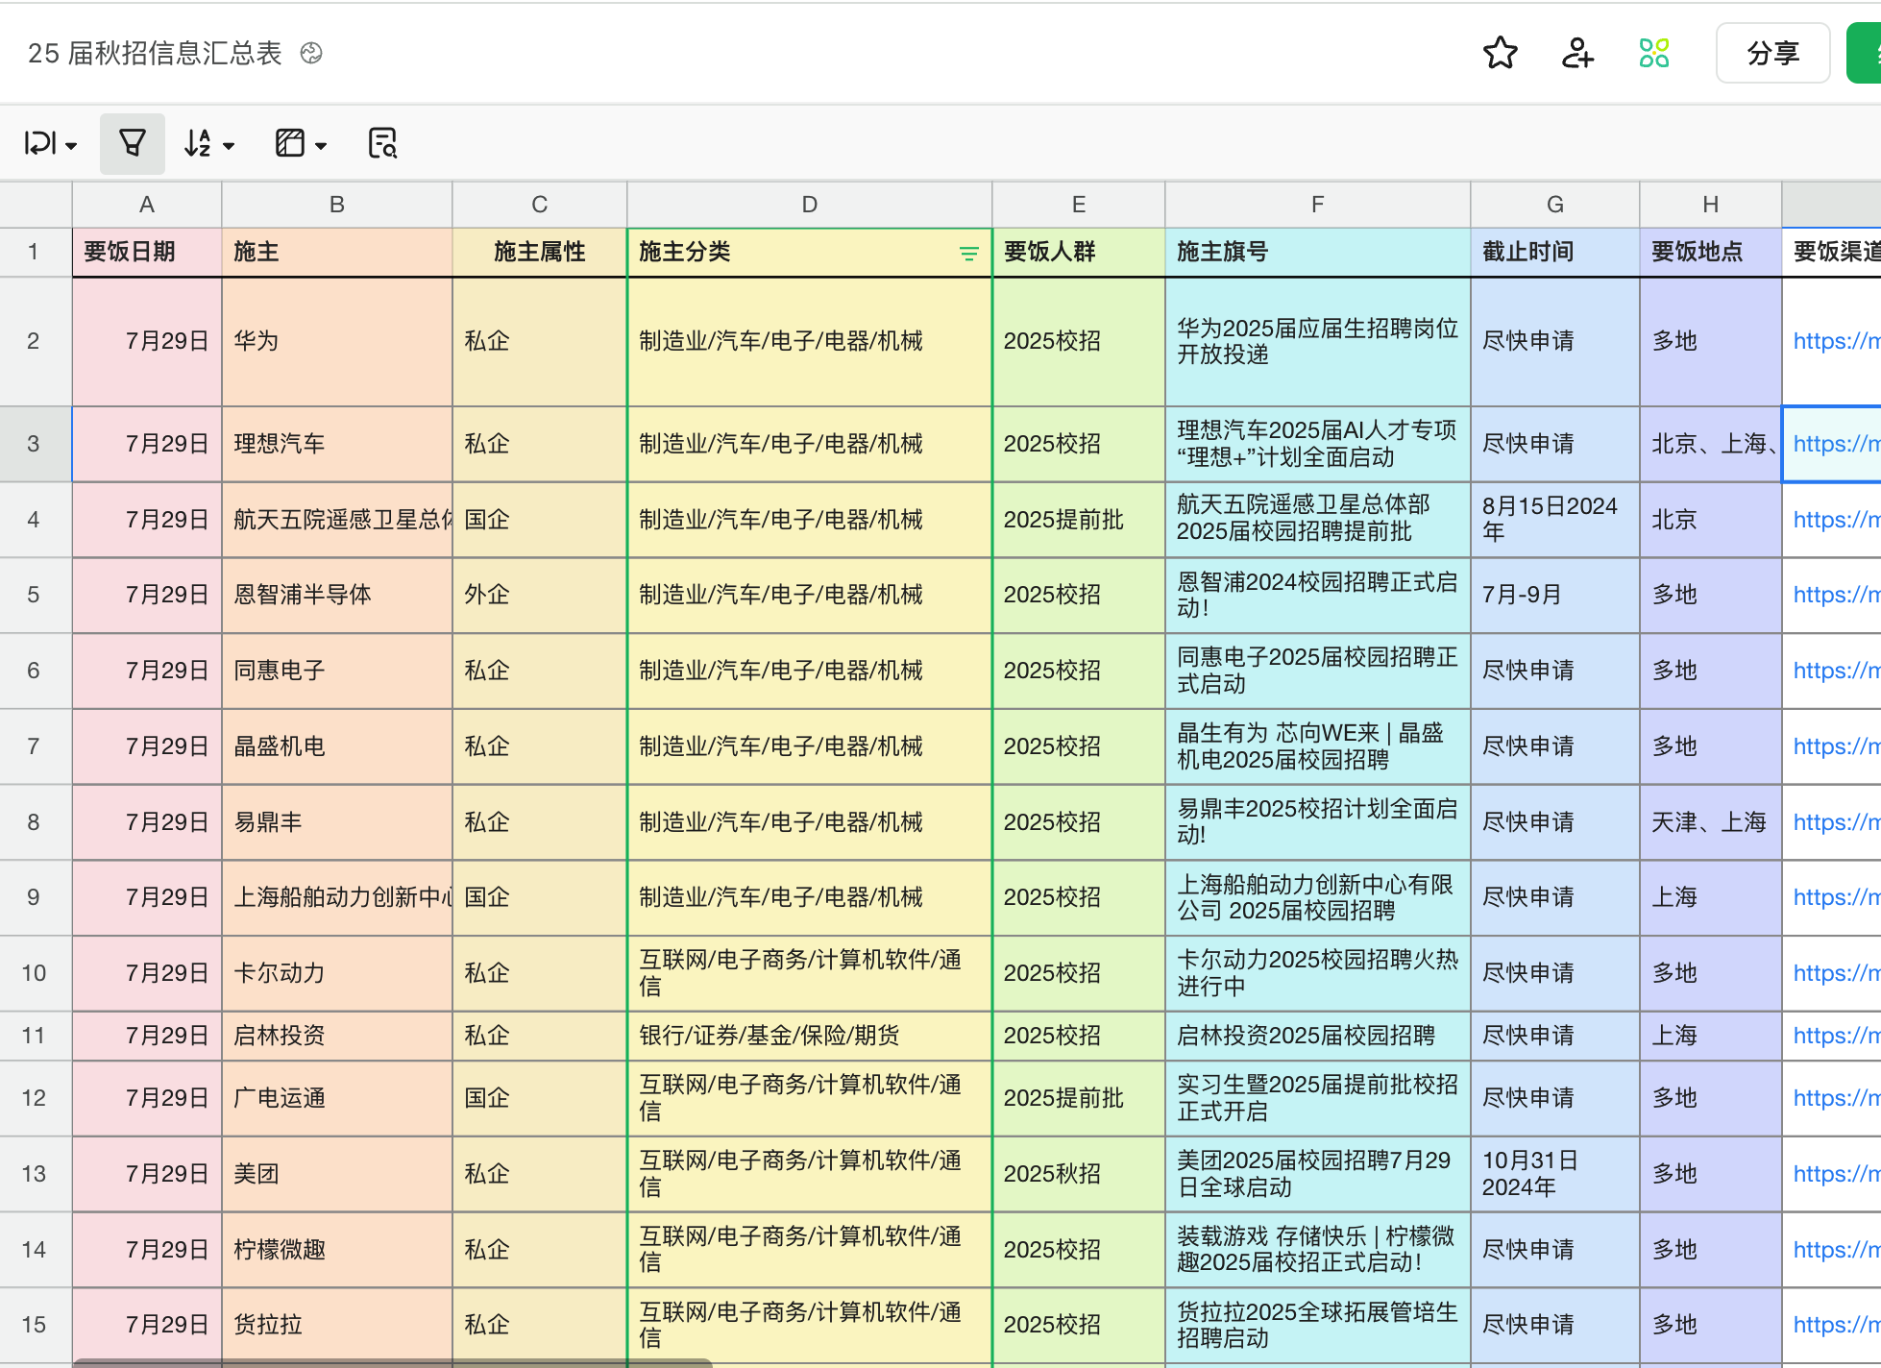Star this document as favorite
1881x1368 pixels.
[x=1500, y=53]
